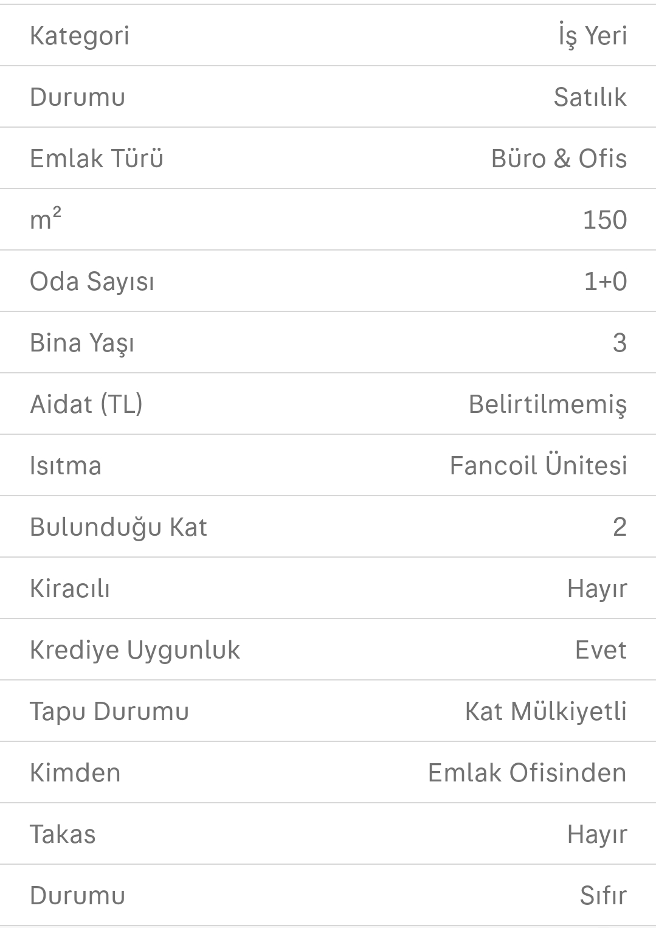Tap the Emlak Türü label
The height and width of the screenshot is (928, 656).
point(97,159)
